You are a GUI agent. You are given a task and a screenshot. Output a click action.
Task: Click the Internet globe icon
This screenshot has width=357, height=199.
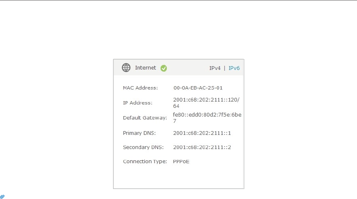click(x=126, y=68)
